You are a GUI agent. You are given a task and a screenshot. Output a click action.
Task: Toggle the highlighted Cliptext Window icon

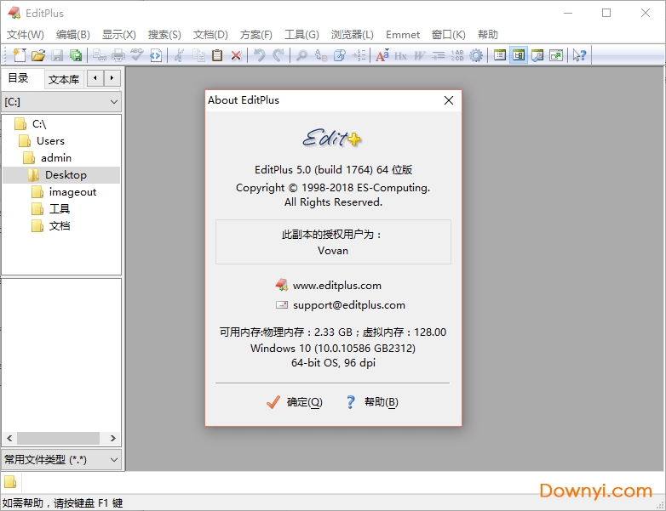pos(519,55)
